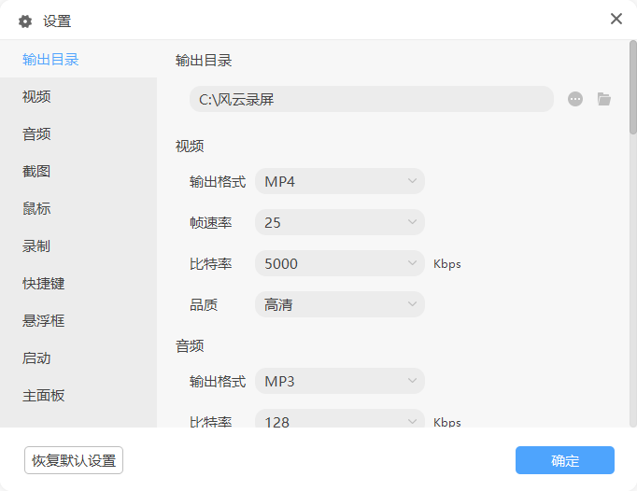Confirm settings with the 确定 button
This screenshot has width=637, height=491.
[564, 460]
